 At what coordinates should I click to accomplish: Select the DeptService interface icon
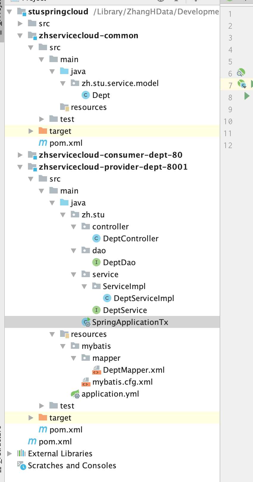tap(96, 310)
